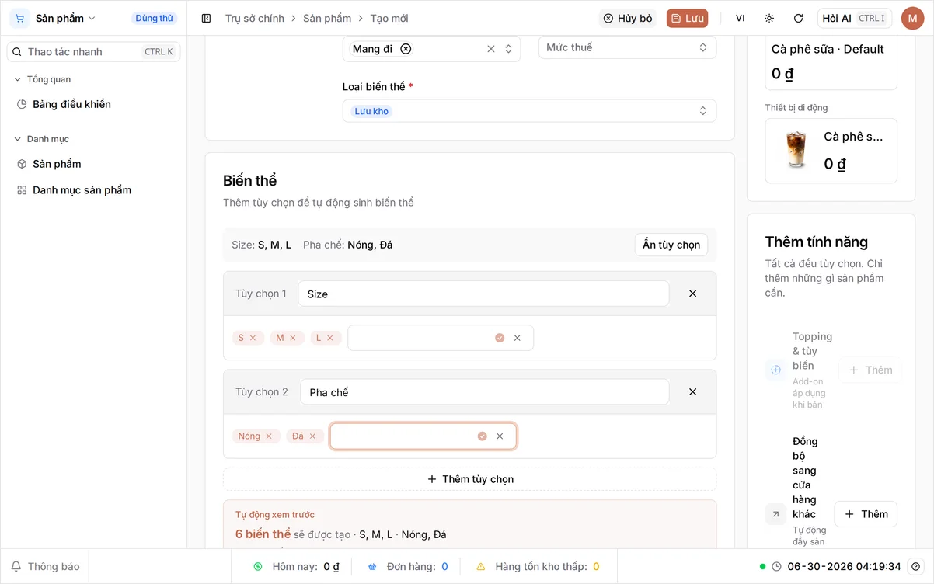Click Thêm tùy chọn button

pyautogui.click(x=470, y=479)
